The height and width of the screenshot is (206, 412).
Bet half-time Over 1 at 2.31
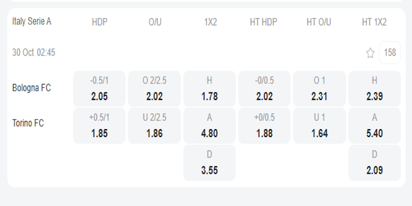click(319, 88)
